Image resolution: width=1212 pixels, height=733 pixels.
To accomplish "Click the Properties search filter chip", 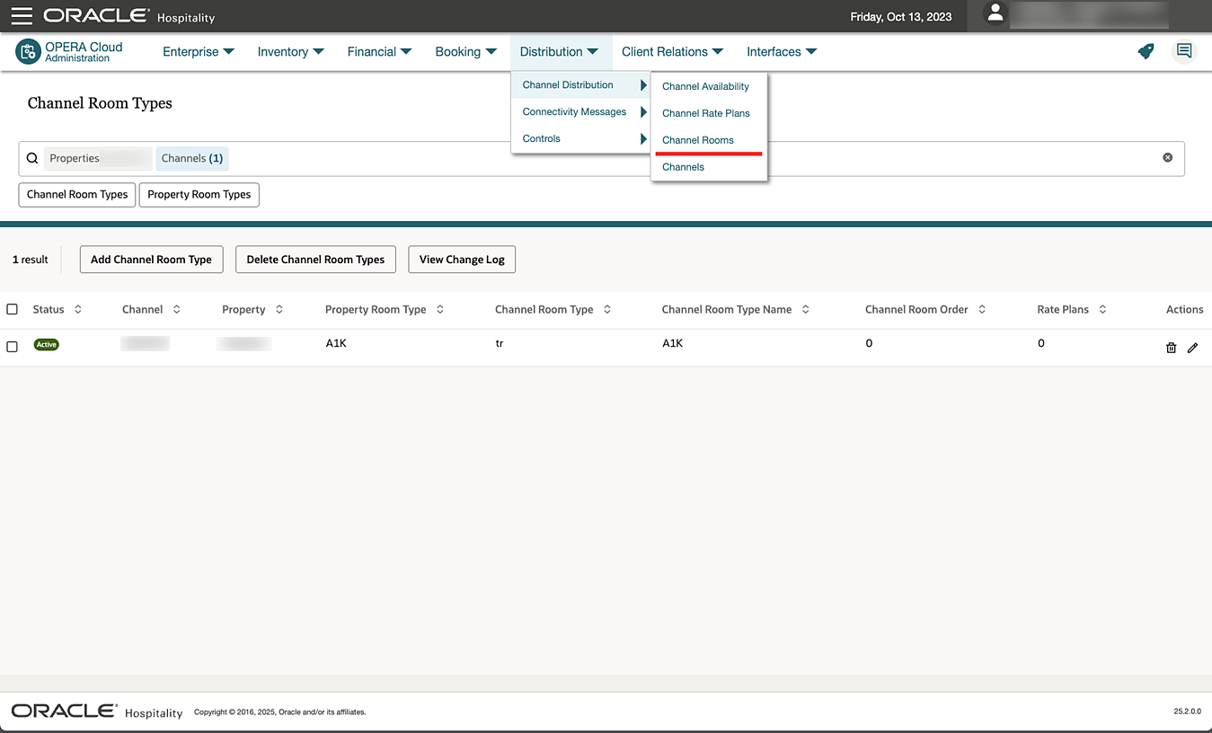I will tap(98, 158).
